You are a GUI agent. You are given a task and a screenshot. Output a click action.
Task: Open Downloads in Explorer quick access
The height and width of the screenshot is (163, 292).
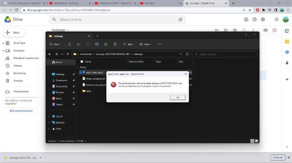(x=60, y=80)
